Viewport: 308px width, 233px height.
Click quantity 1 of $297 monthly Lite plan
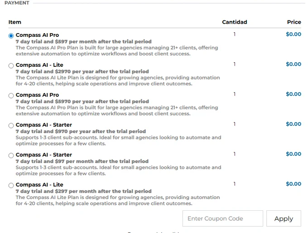235,184
